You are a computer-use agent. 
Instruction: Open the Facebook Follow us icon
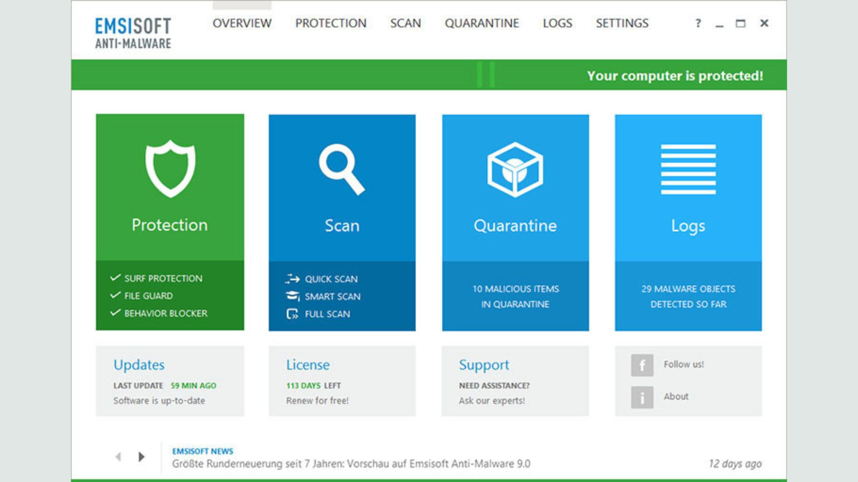pos(642,365)
